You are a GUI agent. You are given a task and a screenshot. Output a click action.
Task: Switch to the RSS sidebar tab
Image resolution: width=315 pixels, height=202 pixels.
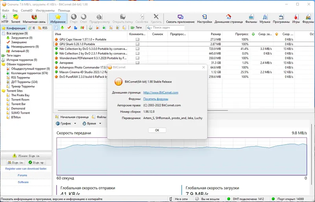43,28
